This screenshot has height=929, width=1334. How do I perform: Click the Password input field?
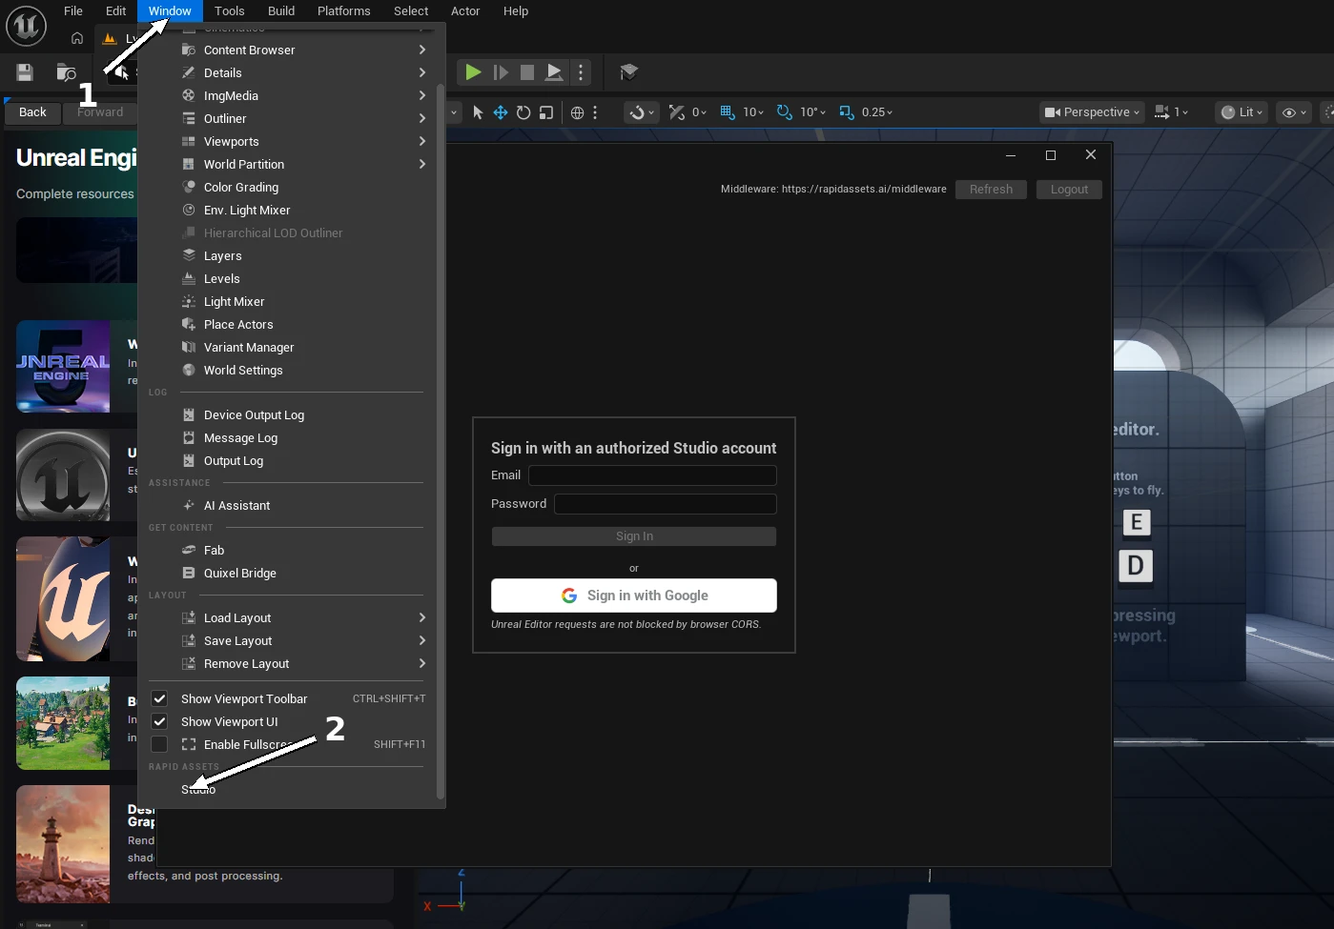pyautogui.click(x=666, y=504)
